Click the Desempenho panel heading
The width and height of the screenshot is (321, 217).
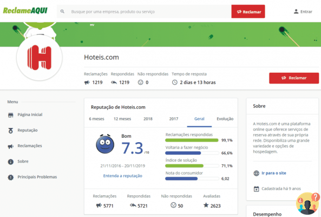[x=267, y=214]
